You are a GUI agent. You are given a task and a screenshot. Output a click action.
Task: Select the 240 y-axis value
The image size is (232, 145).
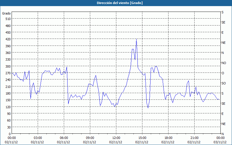coord(8,80)
